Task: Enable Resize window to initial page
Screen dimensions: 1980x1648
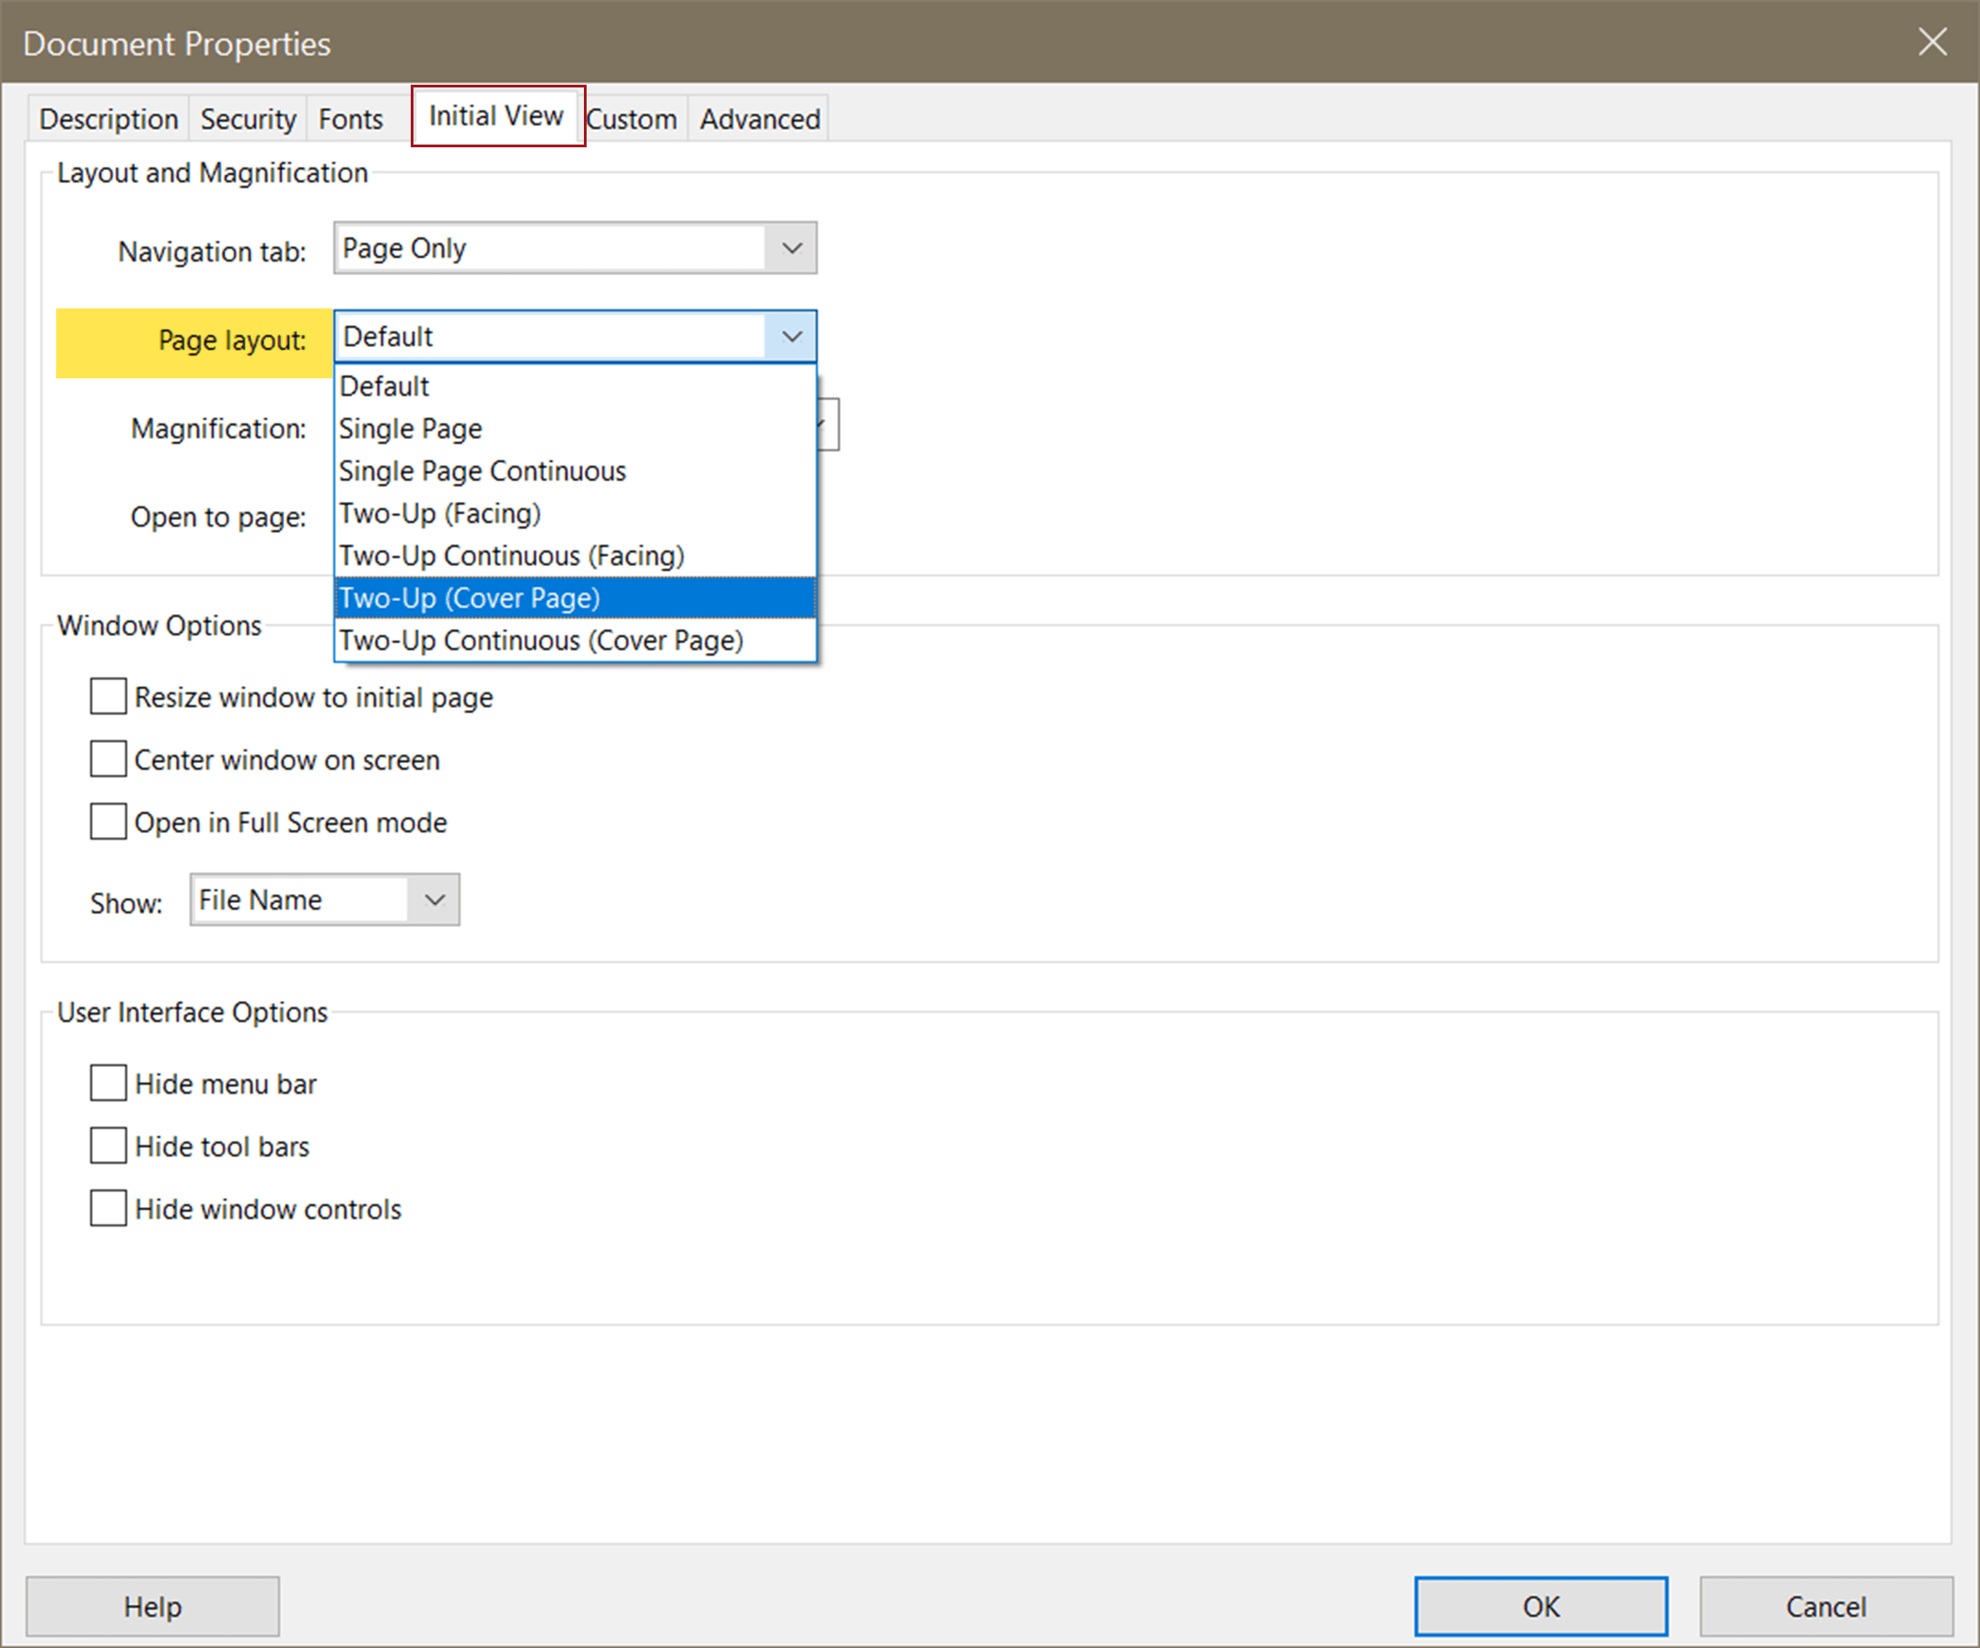Action: point(108,696)
